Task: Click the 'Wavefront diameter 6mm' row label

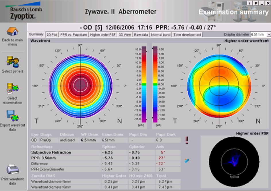Action: coord(51,187)
